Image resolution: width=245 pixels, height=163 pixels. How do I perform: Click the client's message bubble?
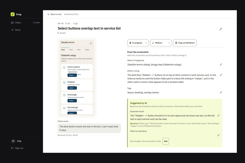point(89,128)
